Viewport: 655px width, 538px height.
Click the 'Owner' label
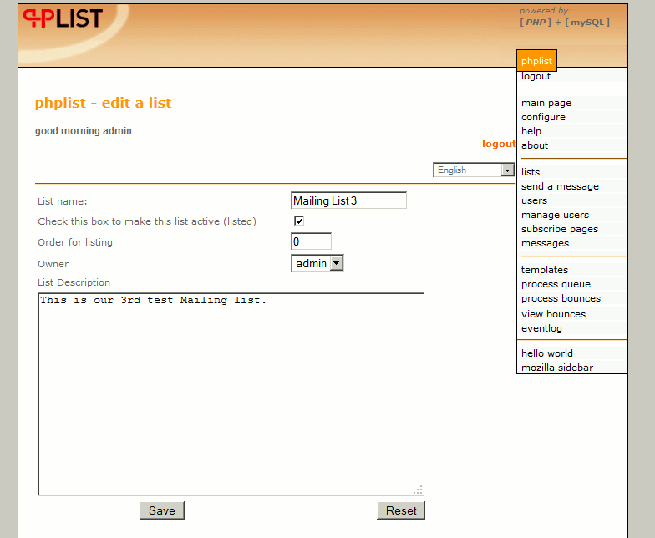[x=53, y=264]
